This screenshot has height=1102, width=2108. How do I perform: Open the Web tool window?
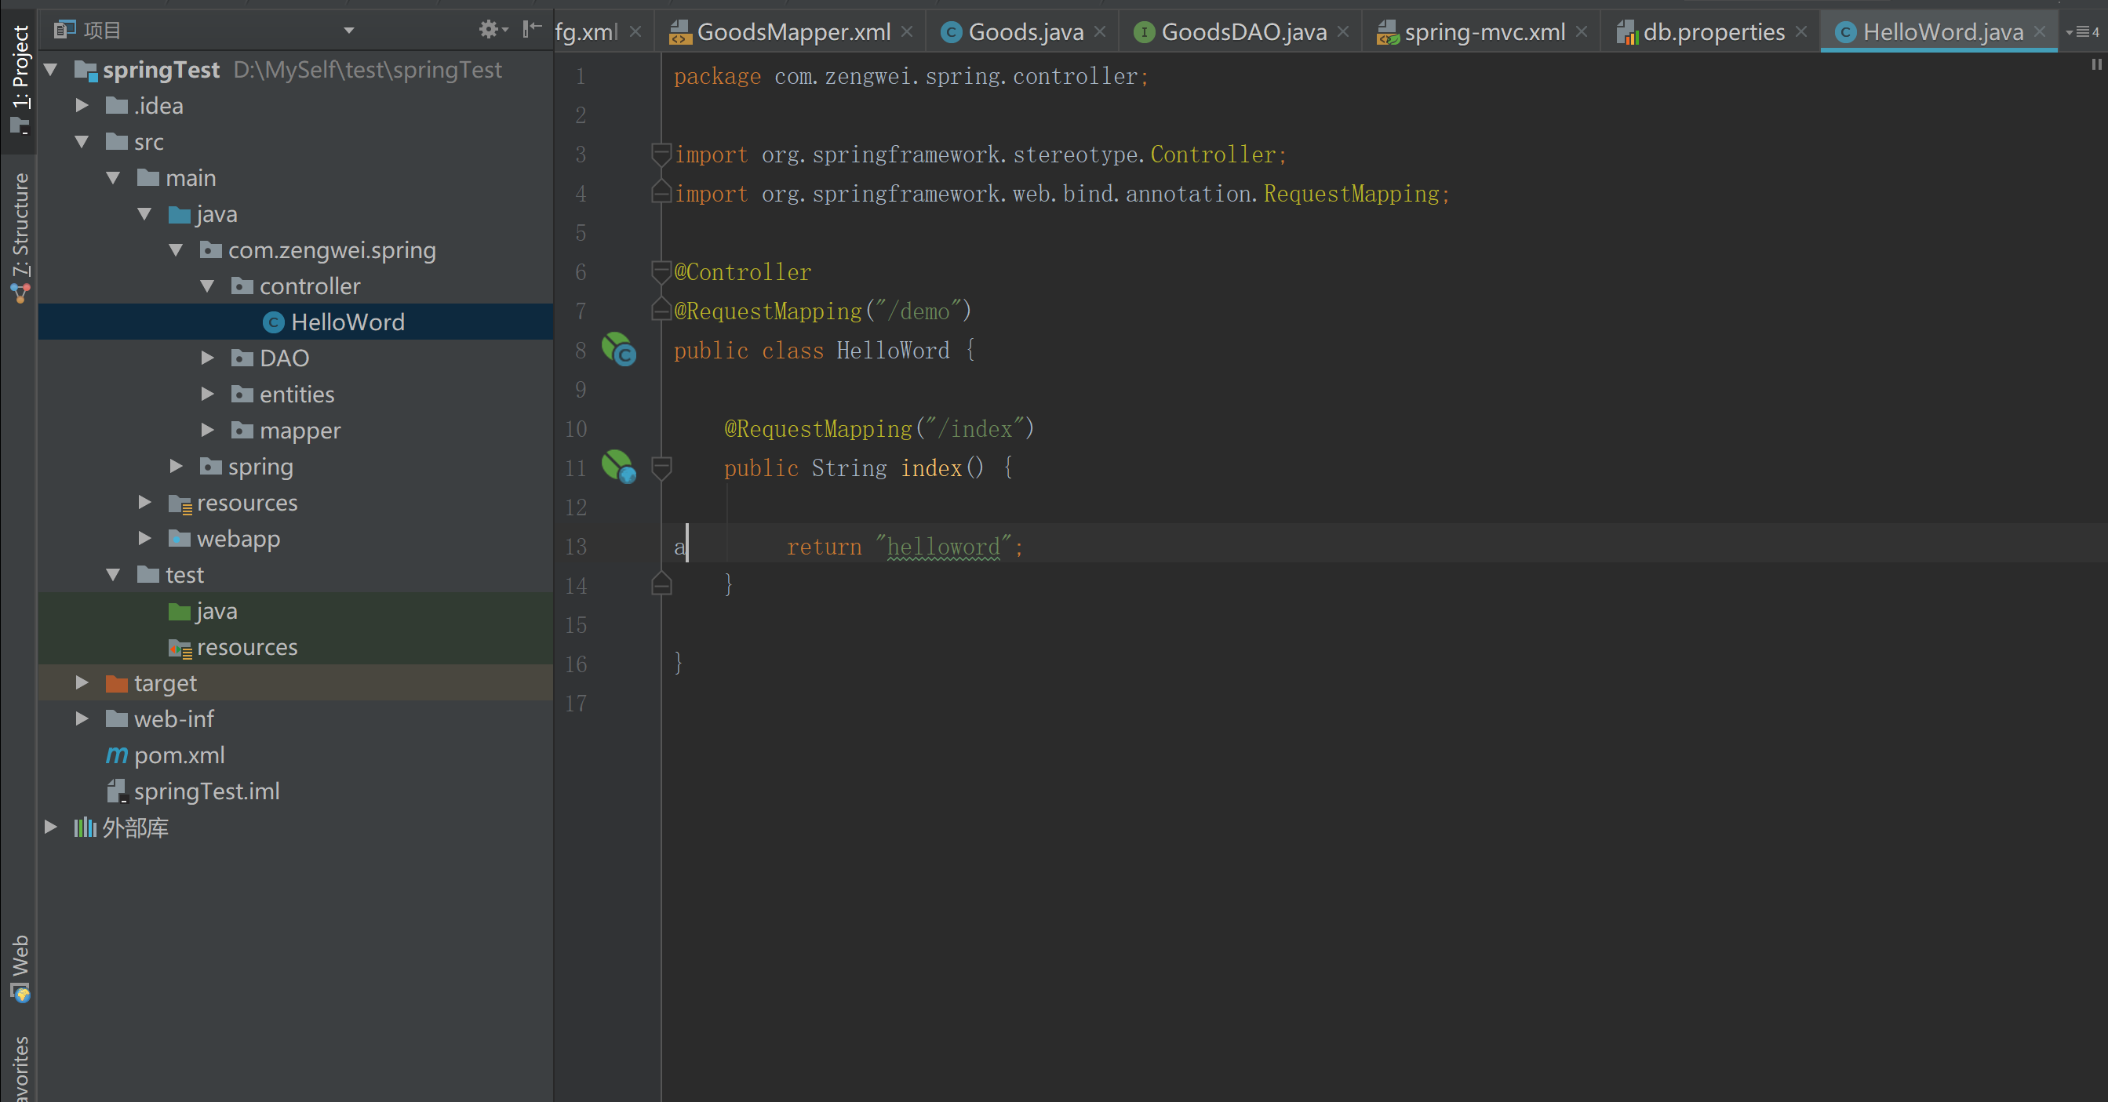(x=20, y=968)
